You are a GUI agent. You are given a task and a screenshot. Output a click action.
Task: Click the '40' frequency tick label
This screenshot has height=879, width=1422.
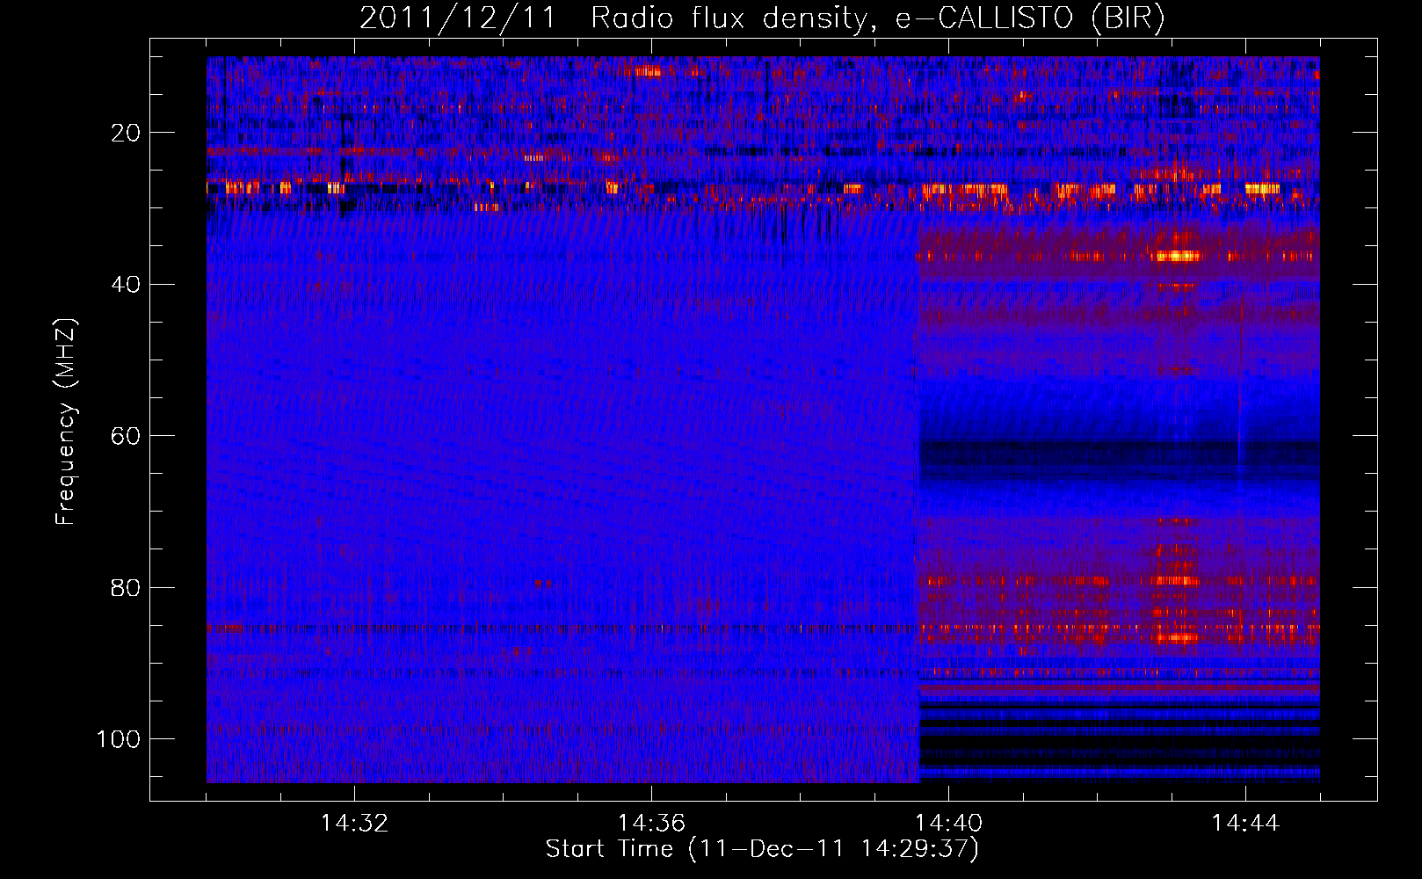point(127,285)
